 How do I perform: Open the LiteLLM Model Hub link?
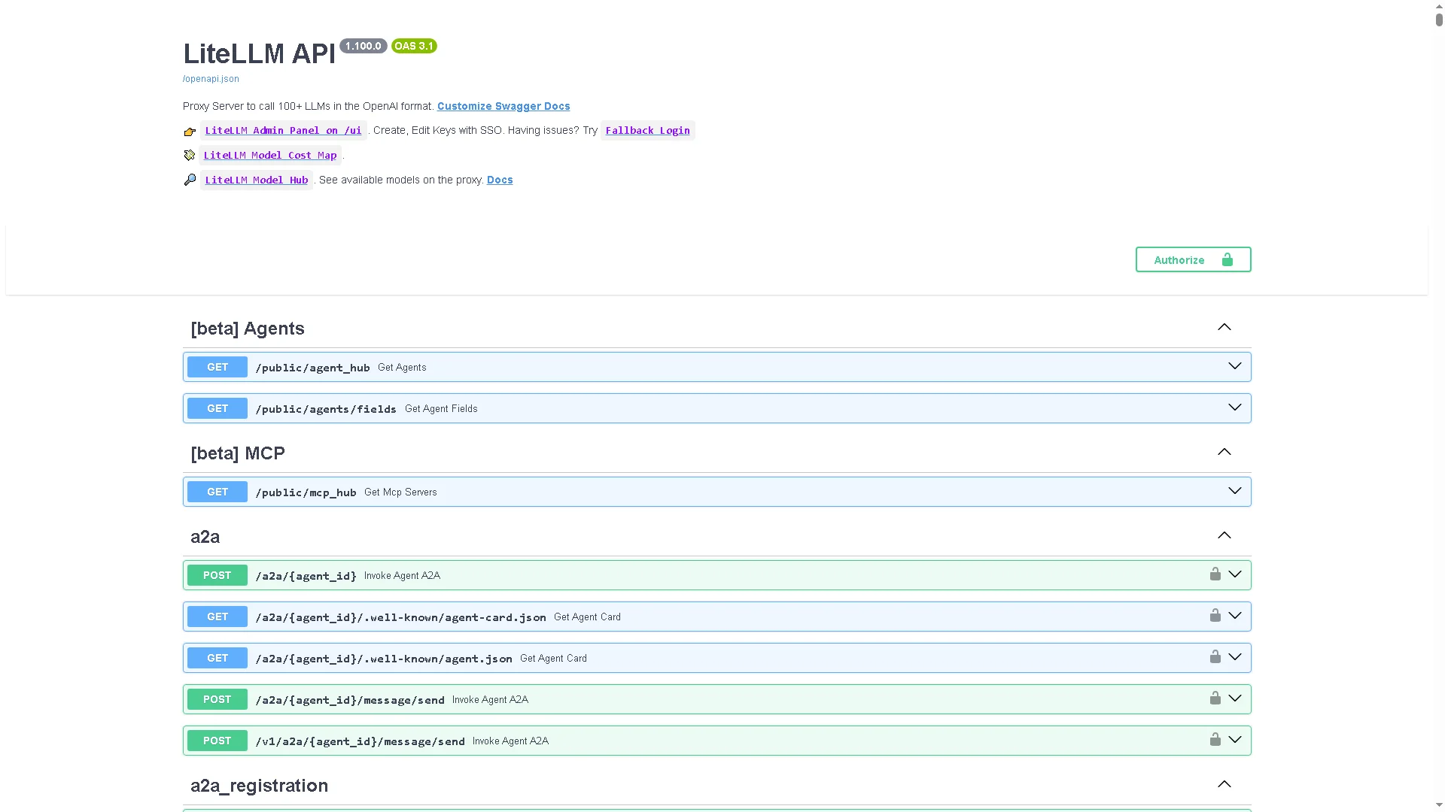coord(257,180)
